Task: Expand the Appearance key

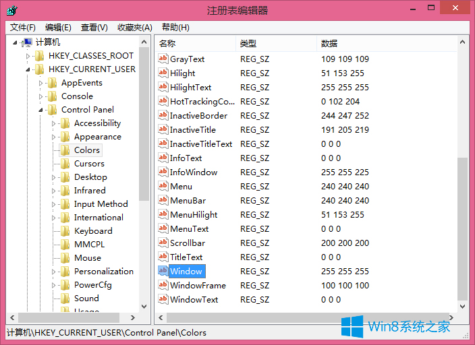Action: tap(53, 137)
